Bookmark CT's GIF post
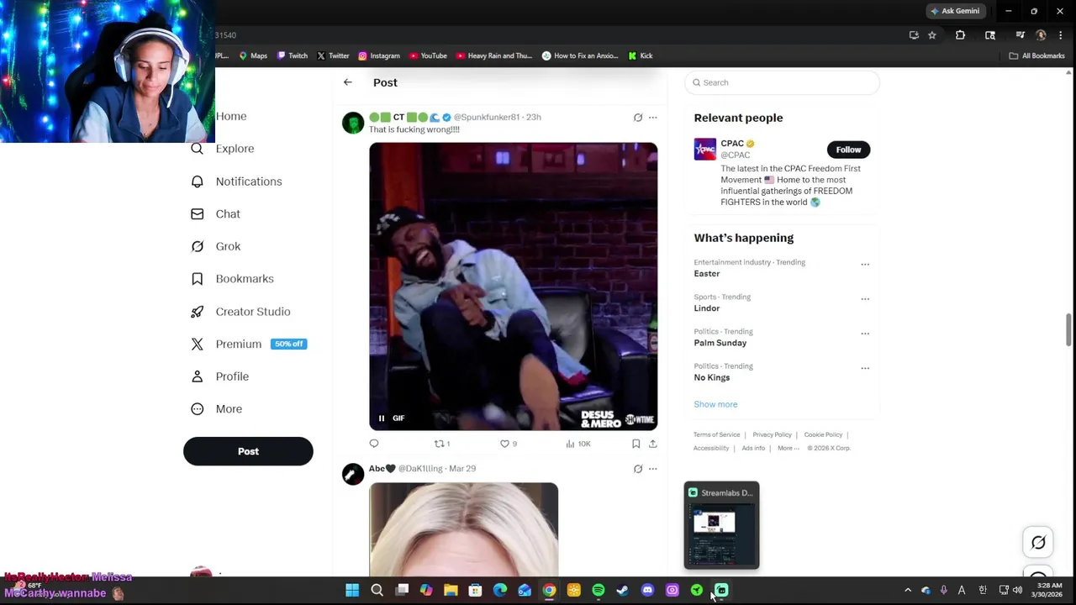The height and width of the screenshot is (605, 1076). (x=636, y=444)
